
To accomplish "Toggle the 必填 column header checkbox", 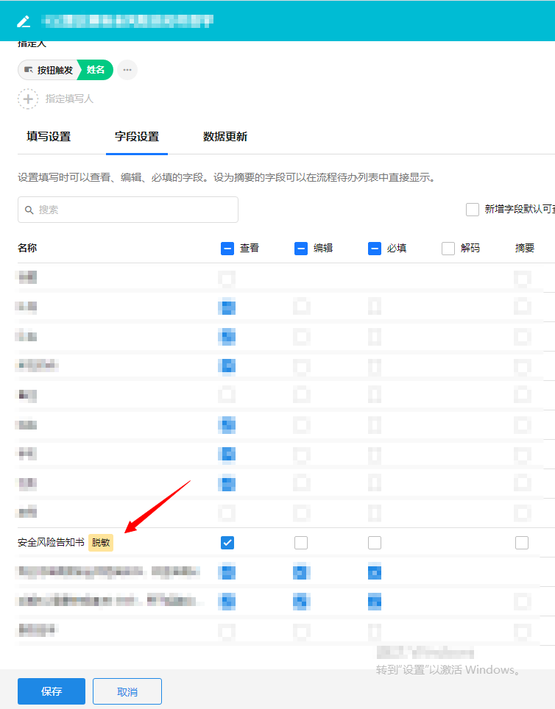I will 375,249.
